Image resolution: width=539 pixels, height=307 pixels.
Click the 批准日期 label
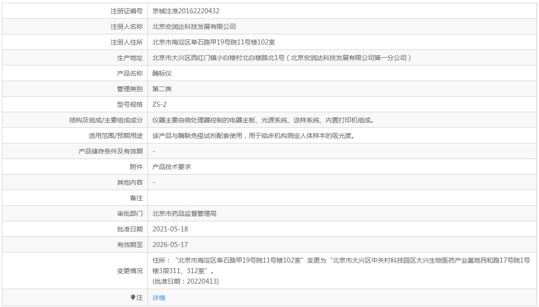tap(130, 229)
